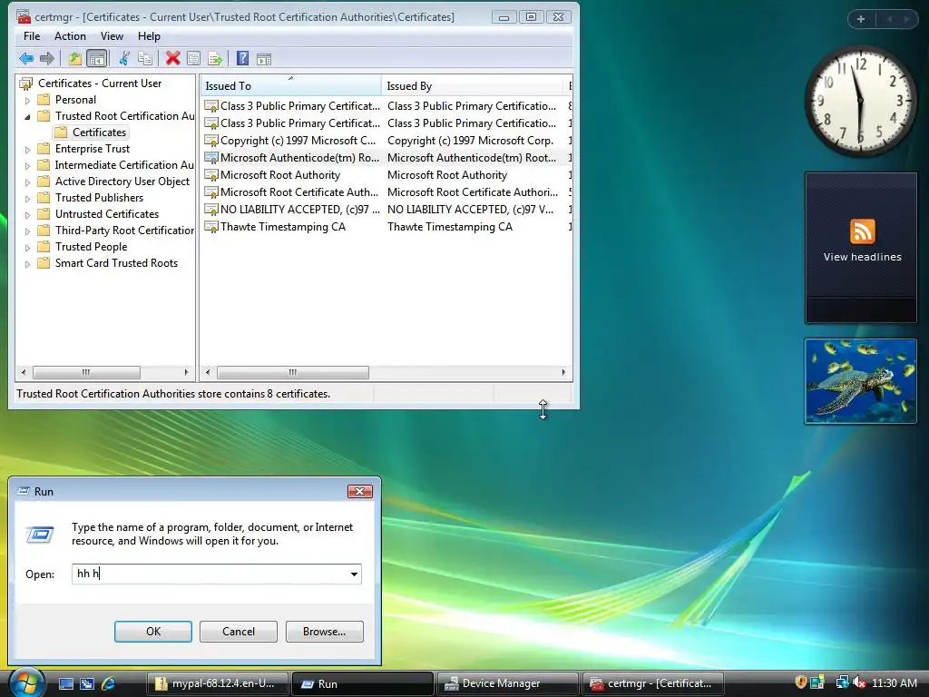Switch to mypal-68.12.4 taskbar button
929x697 pixels.
217,683
